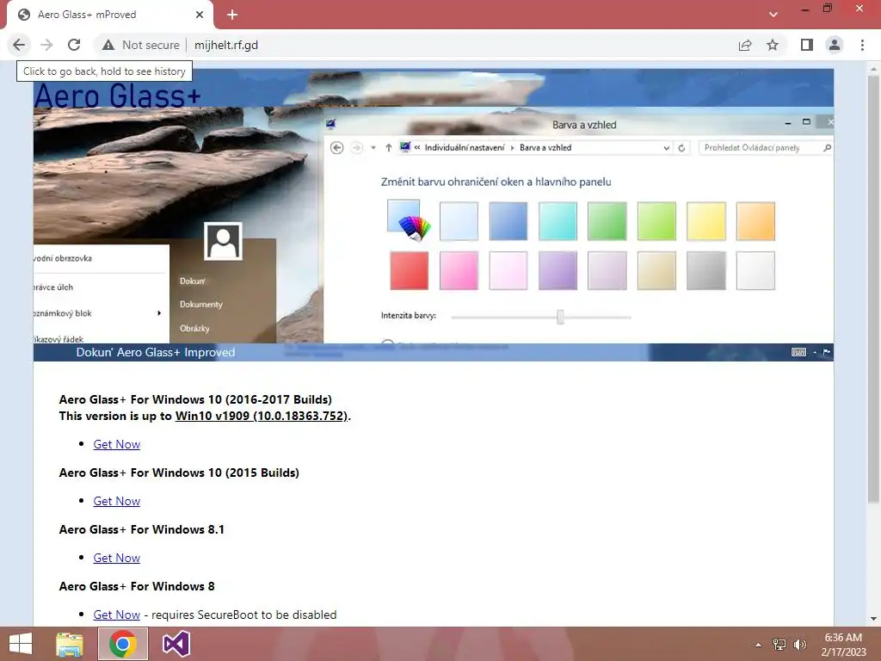Get Now for Windows 8 SecureBoot version
Viewport: 881px width, 661px height.
[116, 615]
